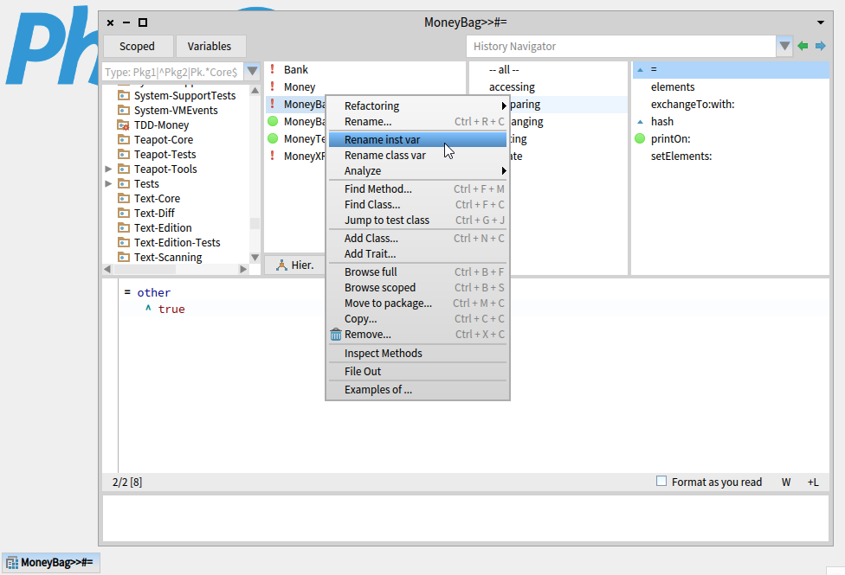The width and height of the screenshot is (845, 575).
Task: Click the Text-Scanning package icon
Action: tap(124, 258)
